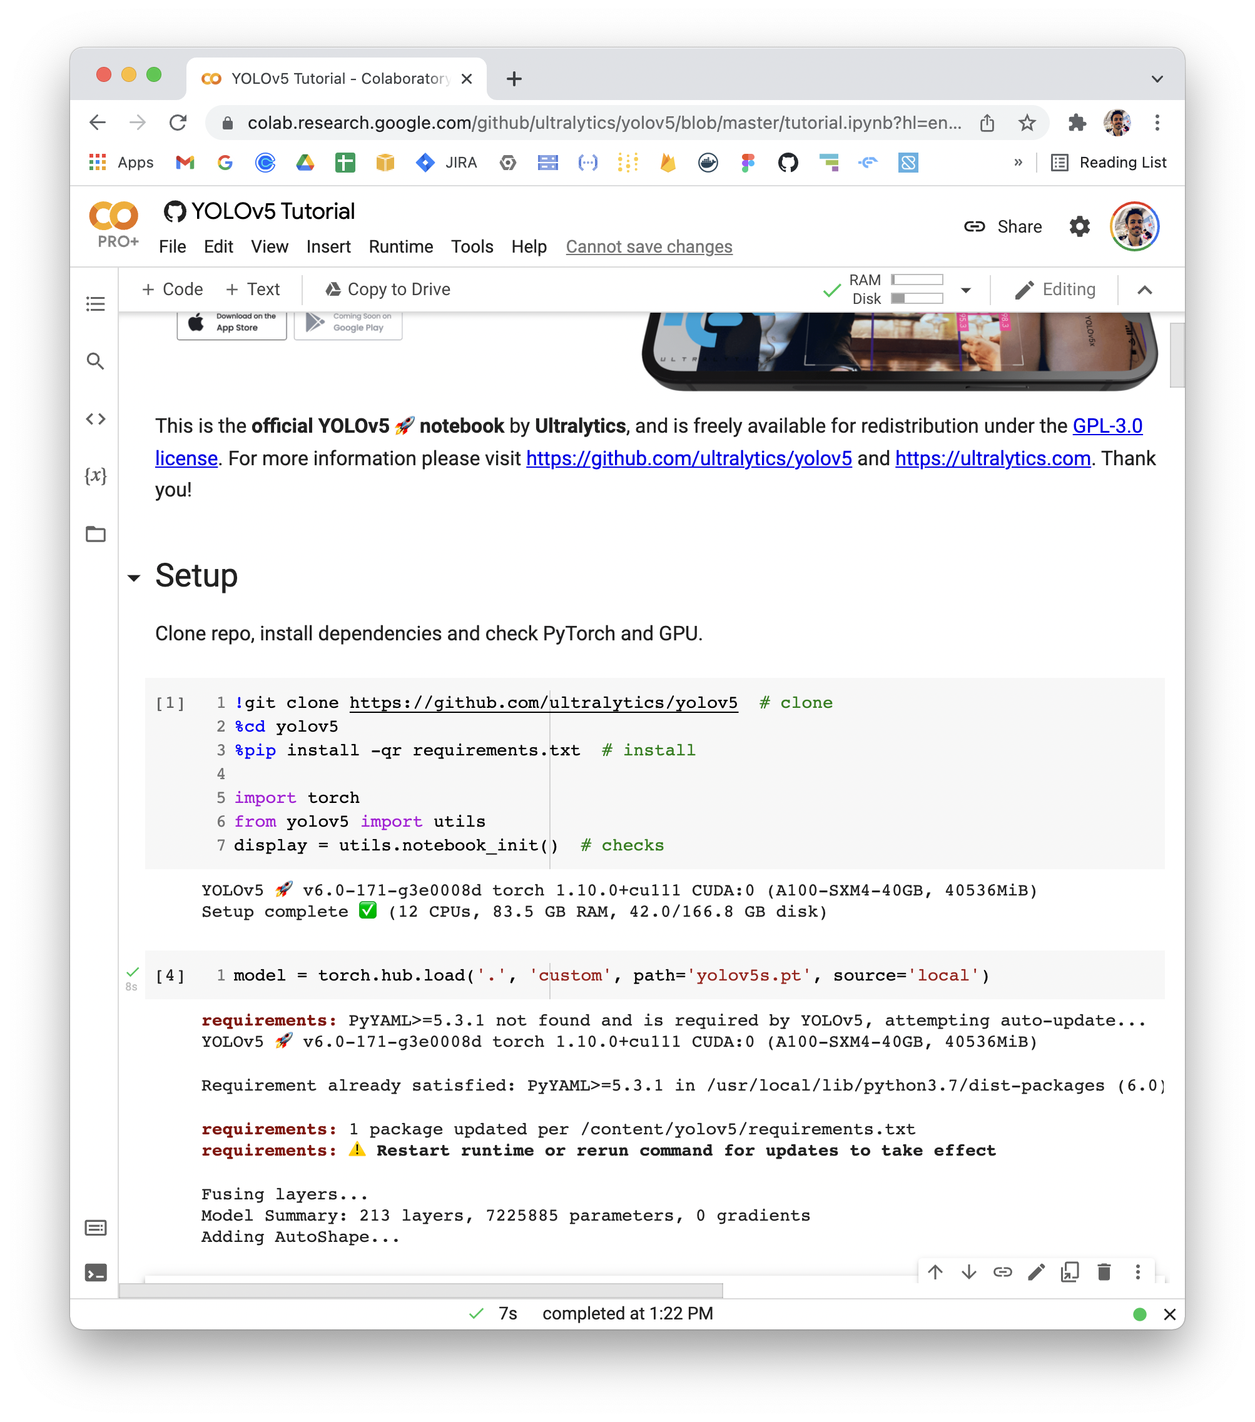Collapse the header with the caret toggle
The image size is (1255, 1422).
(x=1144, y=290)
